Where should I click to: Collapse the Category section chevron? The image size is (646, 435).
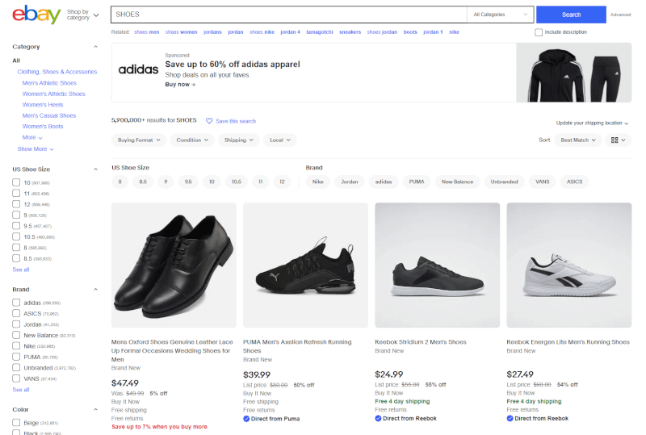[95, 47]
